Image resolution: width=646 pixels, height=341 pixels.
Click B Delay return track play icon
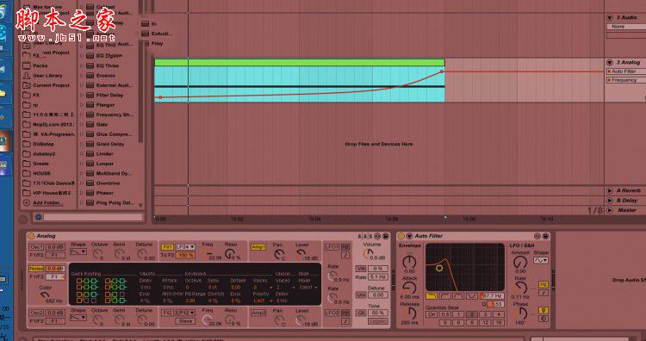click(x=609, y=200)
